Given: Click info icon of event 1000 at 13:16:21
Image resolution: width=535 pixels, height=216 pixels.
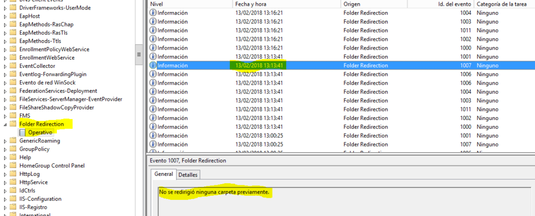Looking at the screenshot, I should pos(153,47).
